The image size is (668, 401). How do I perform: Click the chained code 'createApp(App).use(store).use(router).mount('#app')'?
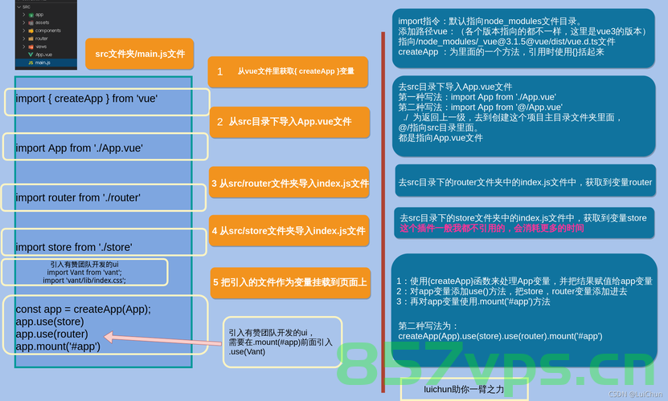tap(500, 336)
